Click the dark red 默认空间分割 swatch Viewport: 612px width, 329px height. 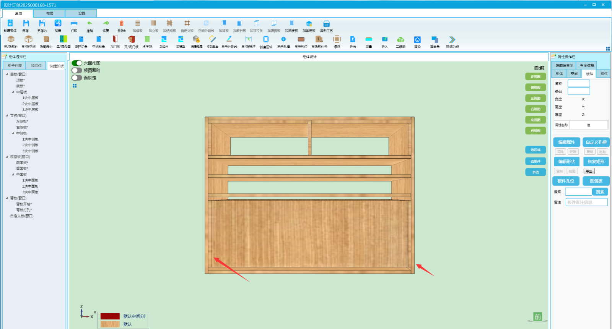(110, 316)
